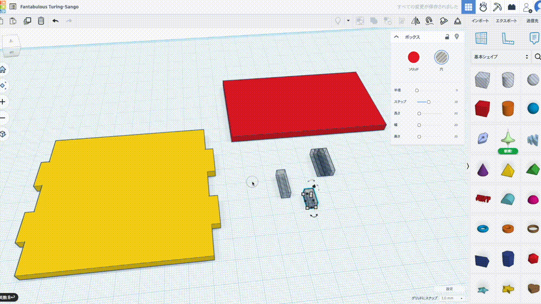Zoom in with the plus icon
The image size is (541, 304).
tap(3, 102)
